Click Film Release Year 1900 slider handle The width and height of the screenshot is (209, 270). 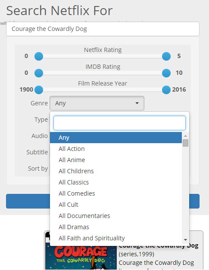click(39, 90)
